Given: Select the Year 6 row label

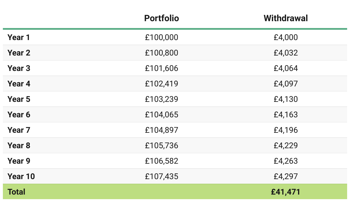Looking at the screenshot, I should [x=19, y=115].
